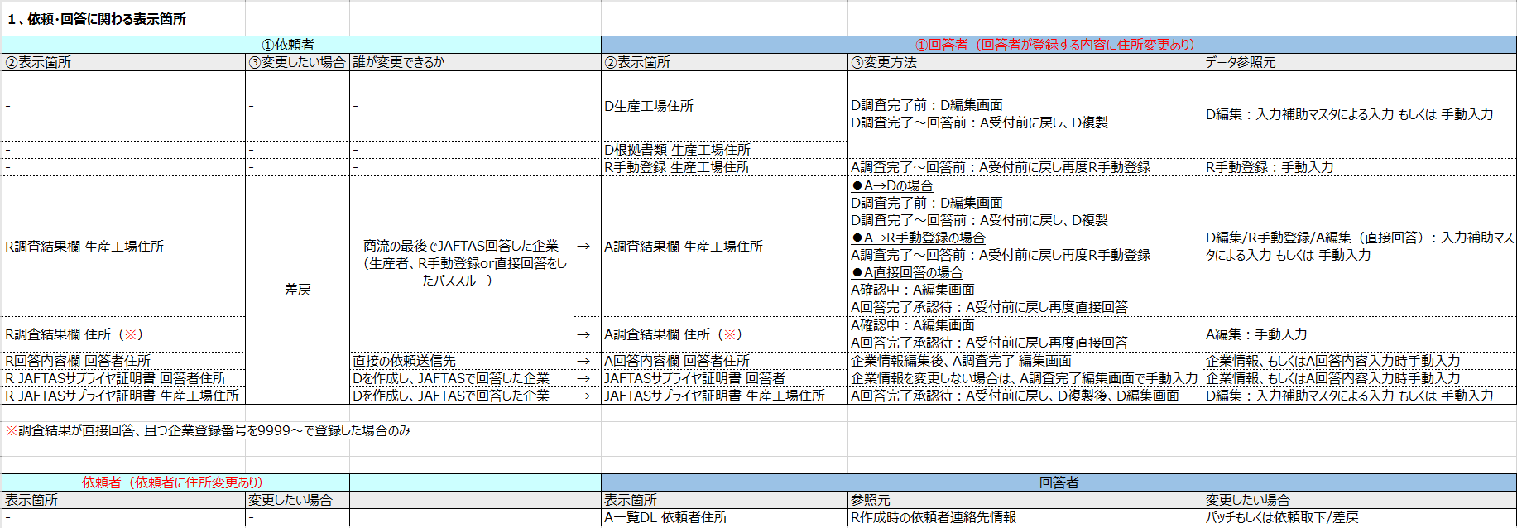The width and height of the screenshot is (1517, 528).
Task: Select the 'R調査結果欄 生産工場住所' cell
Action: tap(84, 247)
